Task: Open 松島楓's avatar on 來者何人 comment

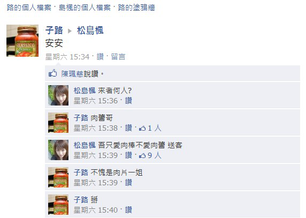Action: pos(58,95)
